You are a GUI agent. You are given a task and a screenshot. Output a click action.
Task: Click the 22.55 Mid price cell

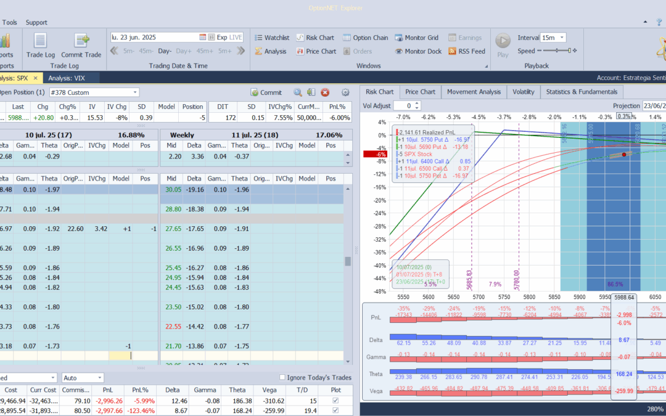173,327
